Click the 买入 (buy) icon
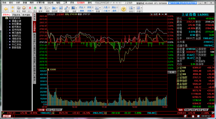 click(30, 8)
